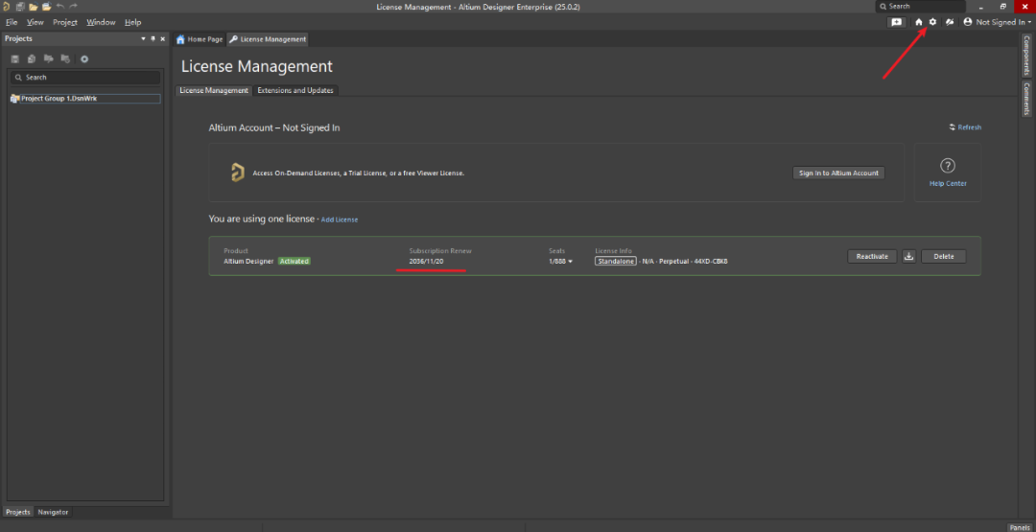Toggle the pin on the Projects panel
Image resolution: width=1036 pixels, height=532 pixels.
point(153,39)
